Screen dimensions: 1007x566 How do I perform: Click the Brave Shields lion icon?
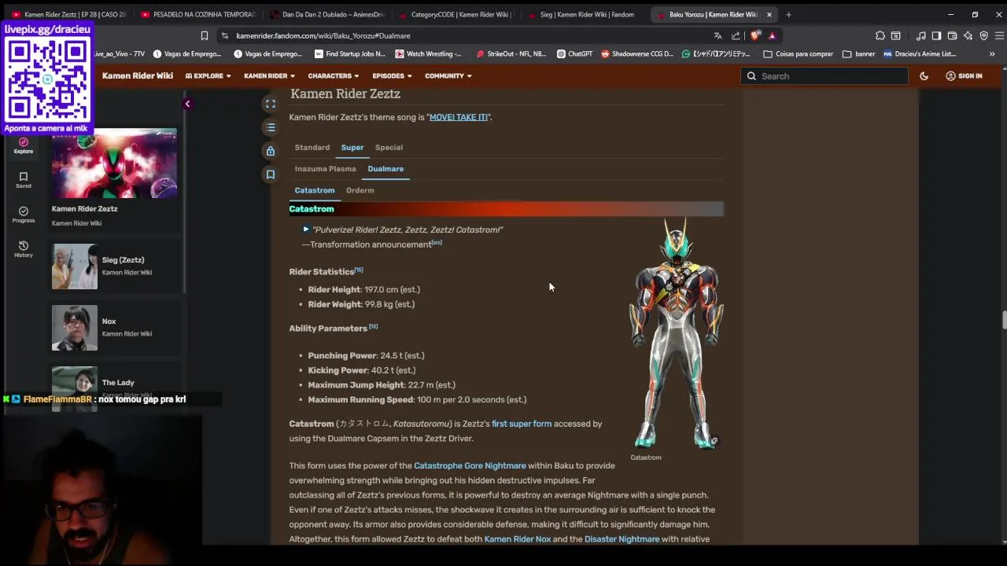coord(755,35)
